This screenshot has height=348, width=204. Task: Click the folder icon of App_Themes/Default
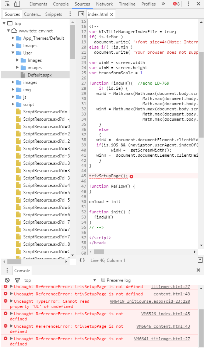pos(19,38)
